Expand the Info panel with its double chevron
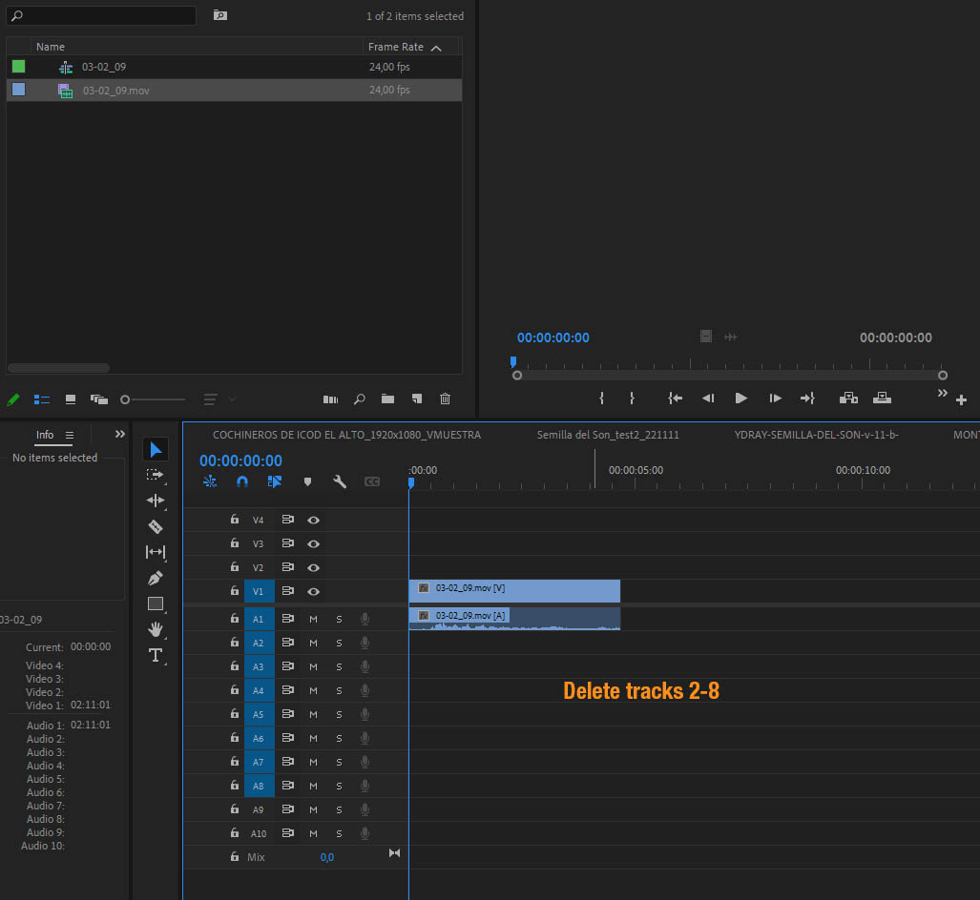Screen dimensions: 980x900 (118, 433)
